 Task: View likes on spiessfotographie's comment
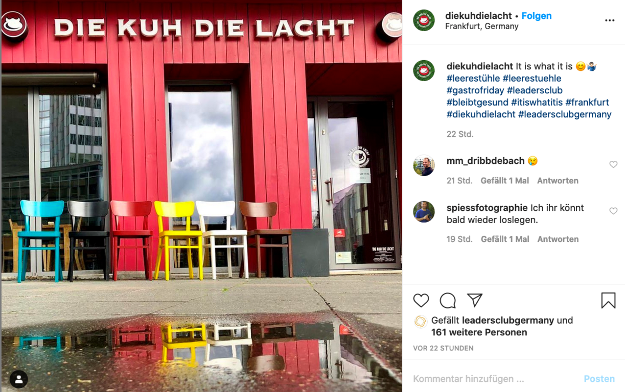pos(505,239)
